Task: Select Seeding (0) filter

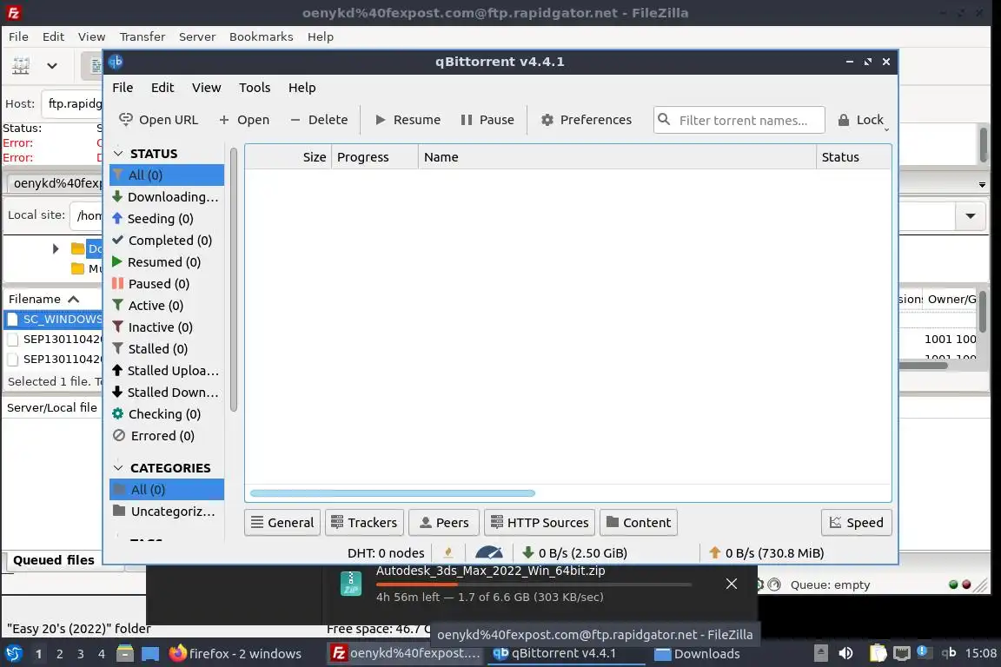Action: point(167,218)
